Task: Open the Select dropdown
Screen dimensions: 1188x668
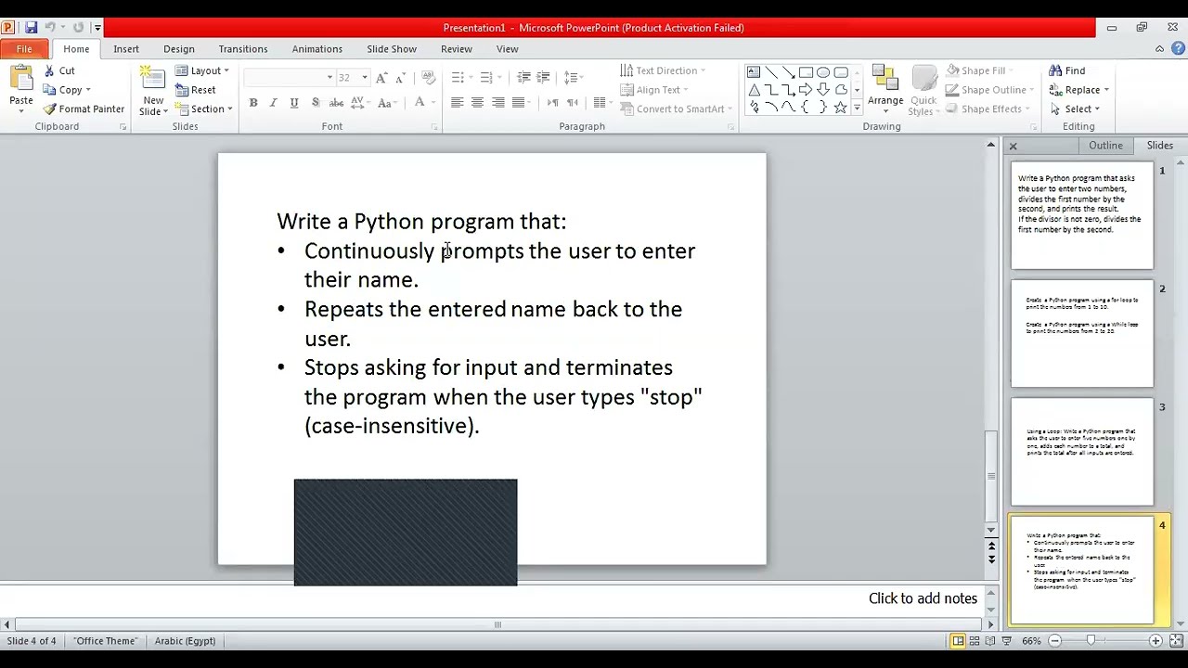Action: 1075,109
